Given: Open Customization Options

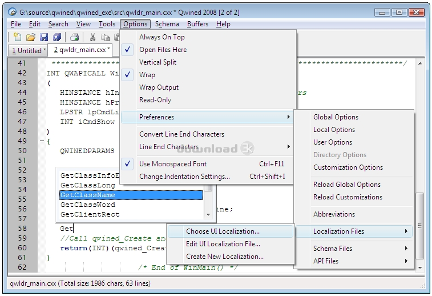Looking at the screenshot, I should (x=354, y=167).
